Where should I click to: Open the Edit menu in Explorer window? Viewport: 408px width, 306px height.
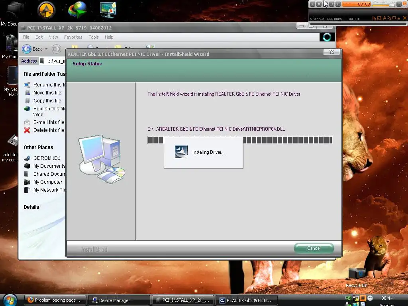coord(39,37)
